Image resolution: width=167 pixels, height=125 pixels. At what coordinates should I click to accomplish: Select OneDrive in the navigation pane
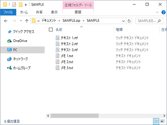click(x=20, y=41)
